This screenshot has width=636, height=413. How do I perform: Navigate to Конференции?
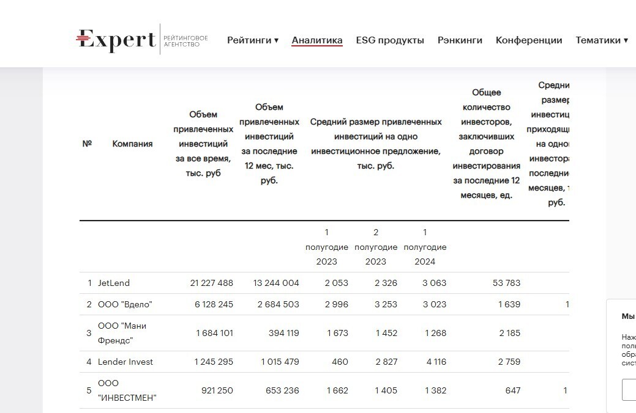coord(528,40)
